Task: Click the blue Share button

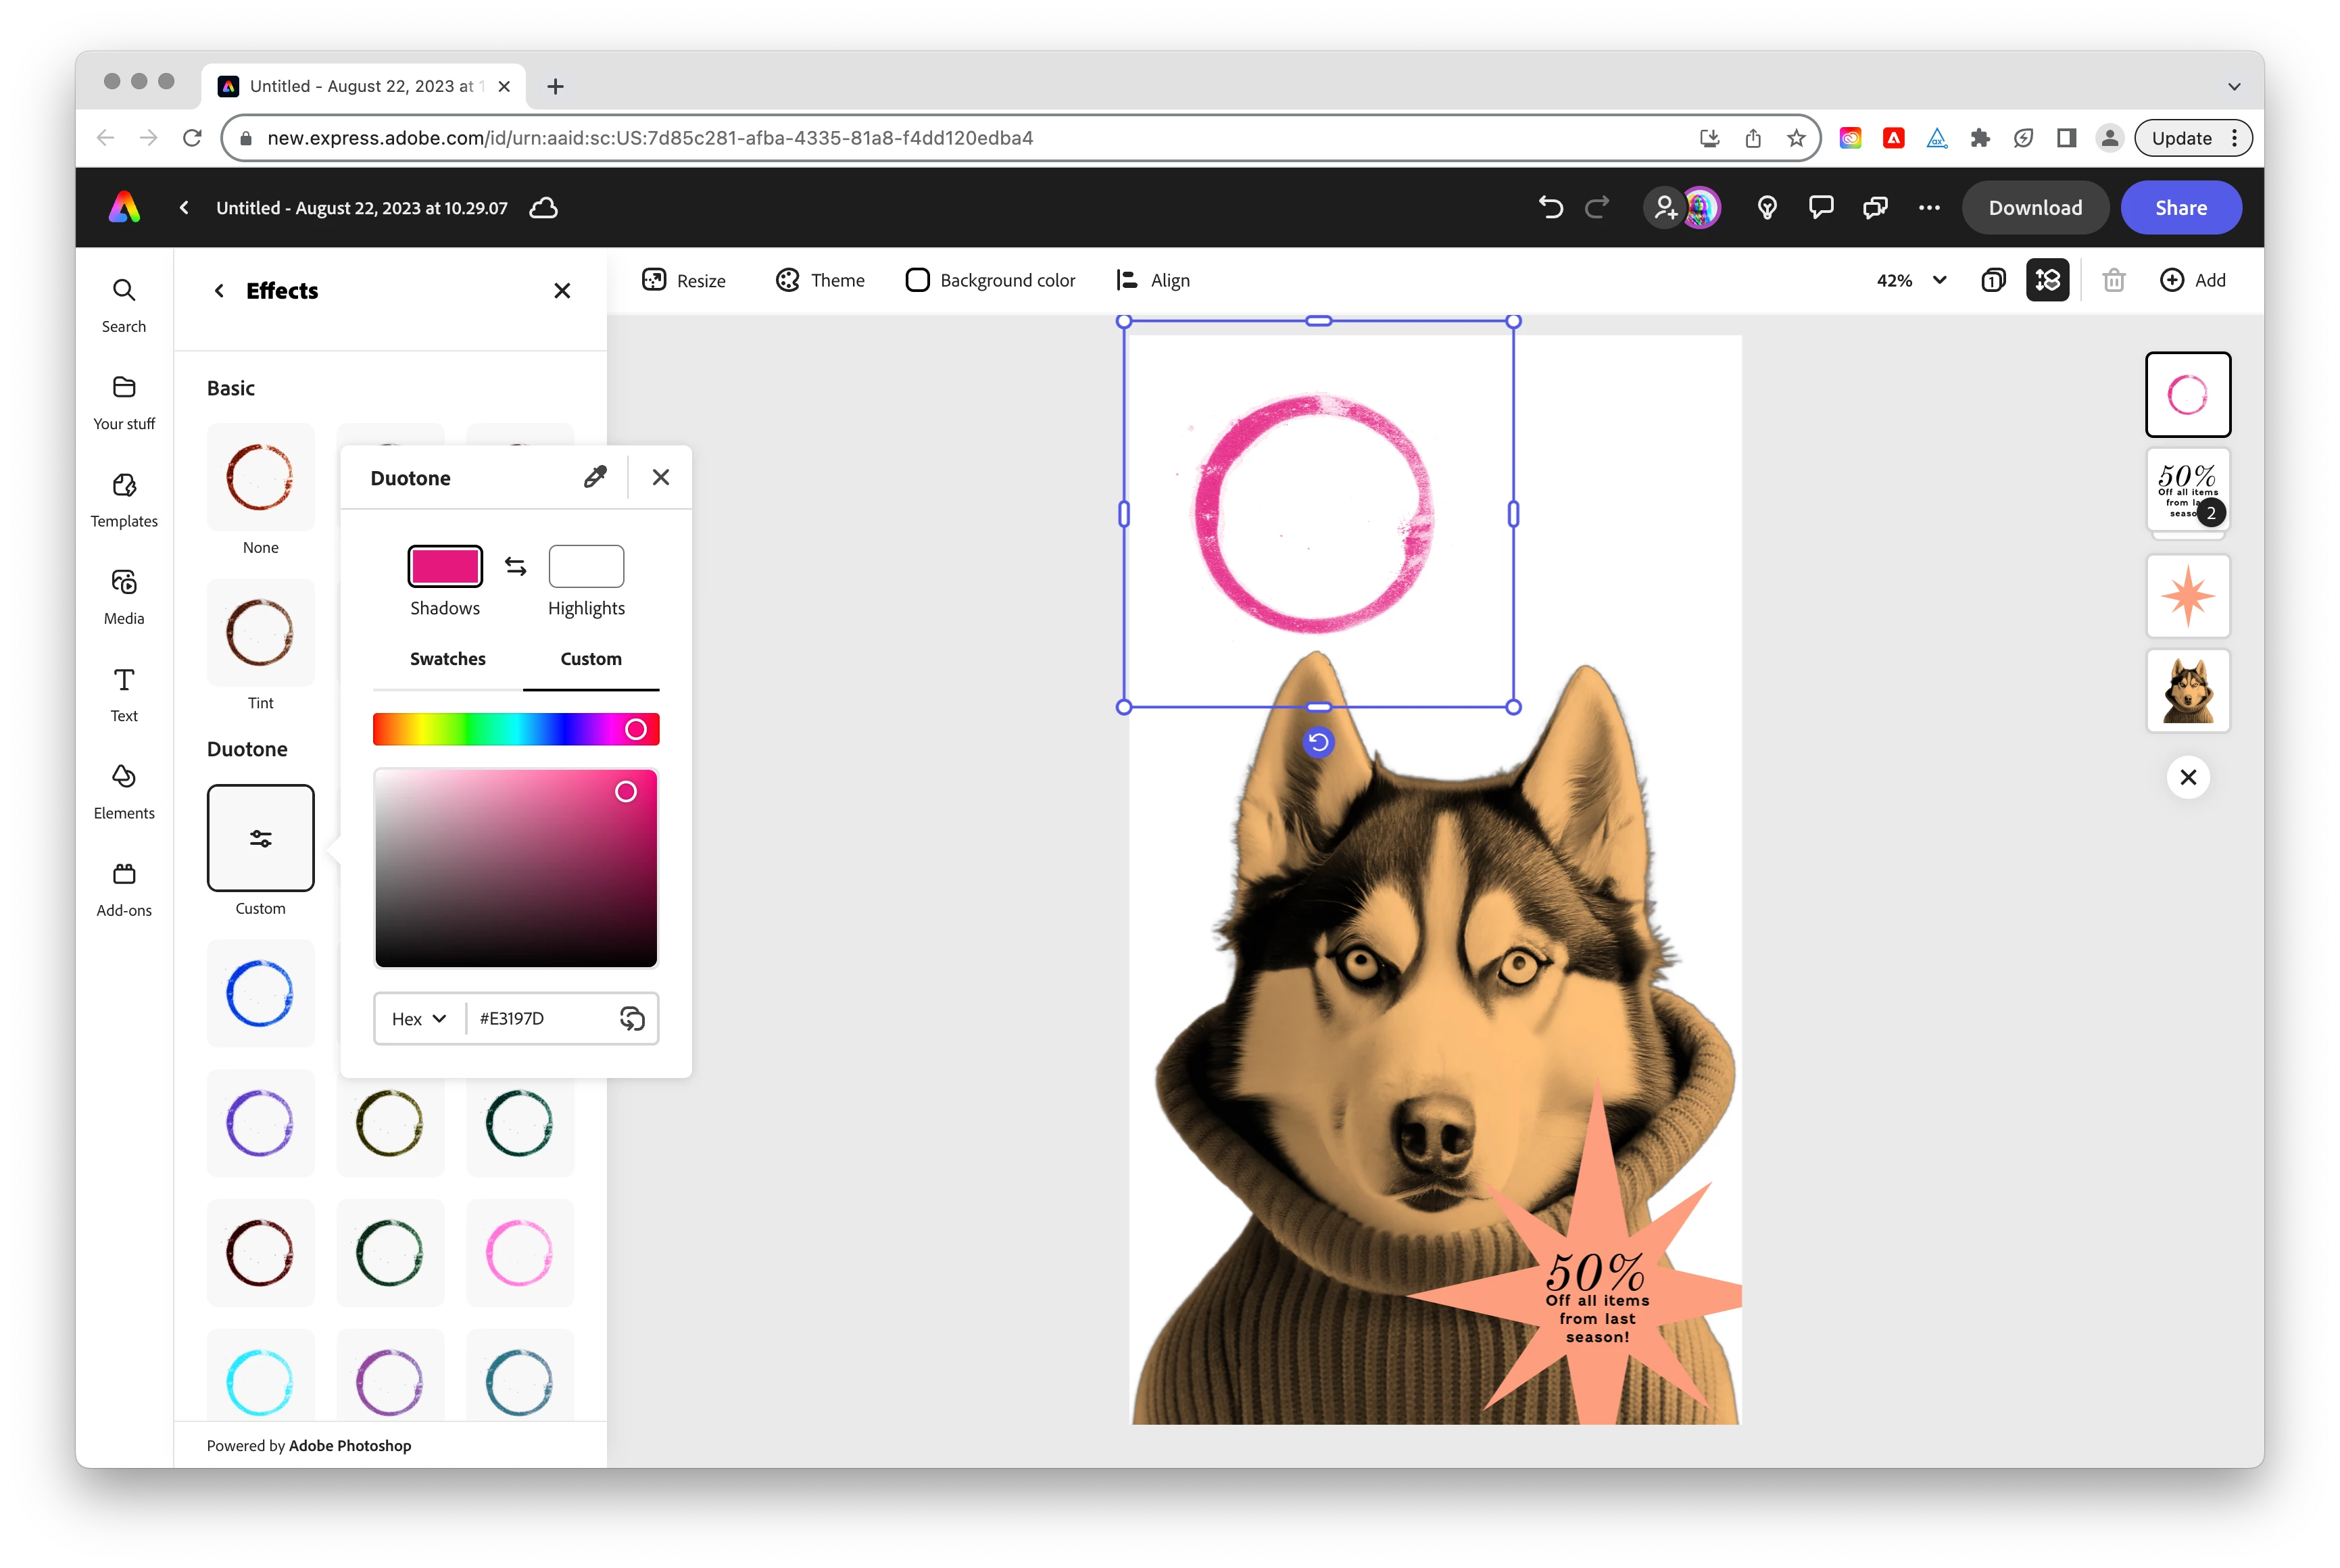Action: point(2180,207)
